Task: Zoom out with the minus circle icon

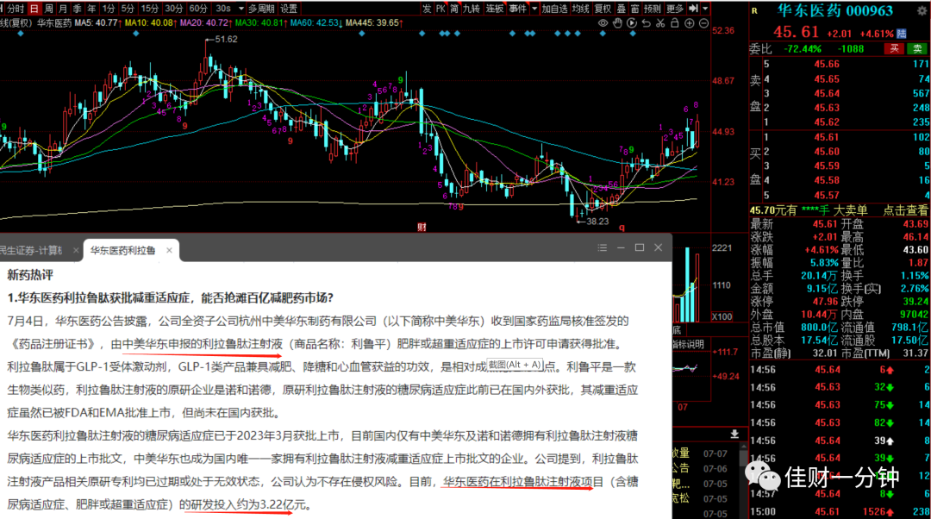Action: point(703,23)
